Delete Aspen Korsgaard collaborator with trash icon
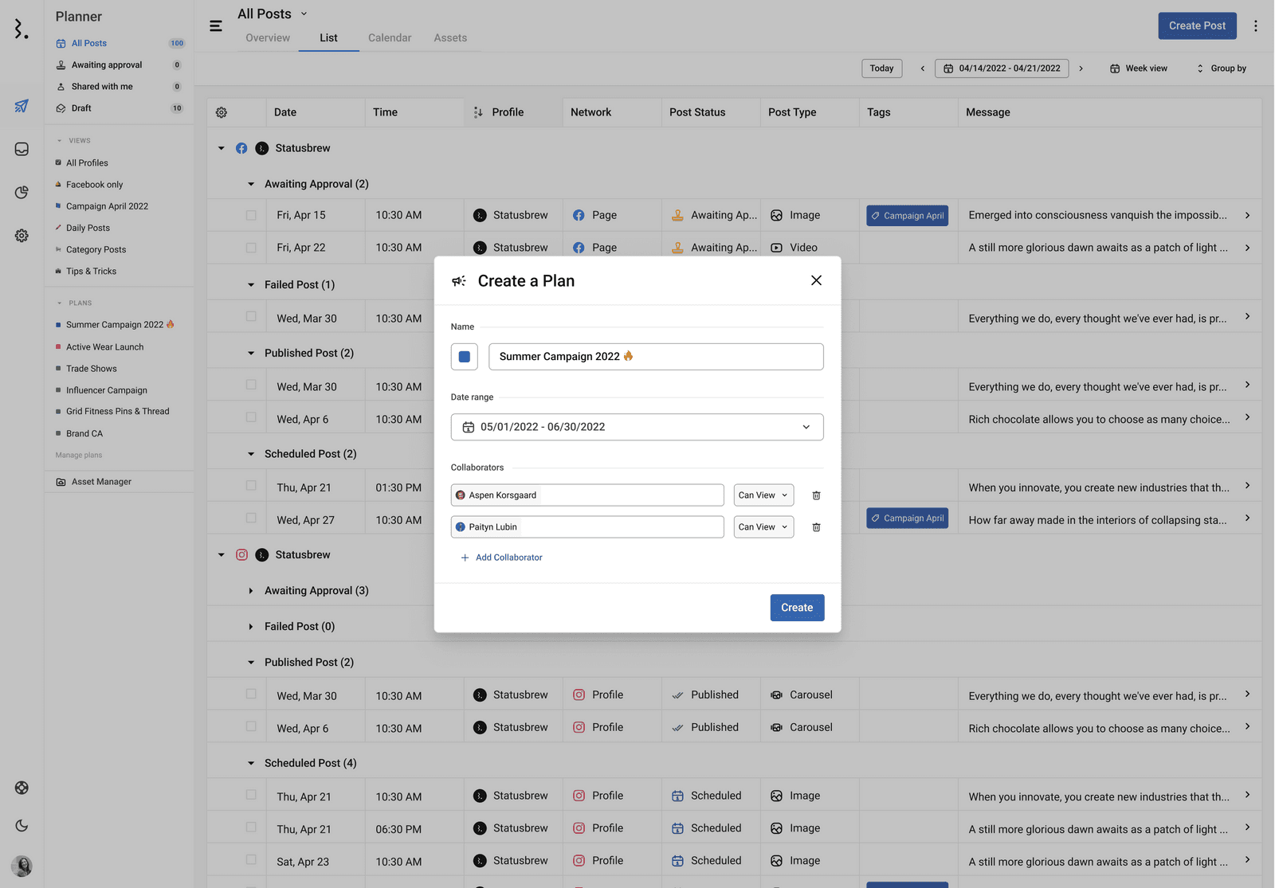1275x888 pixels. coord(816,495)
